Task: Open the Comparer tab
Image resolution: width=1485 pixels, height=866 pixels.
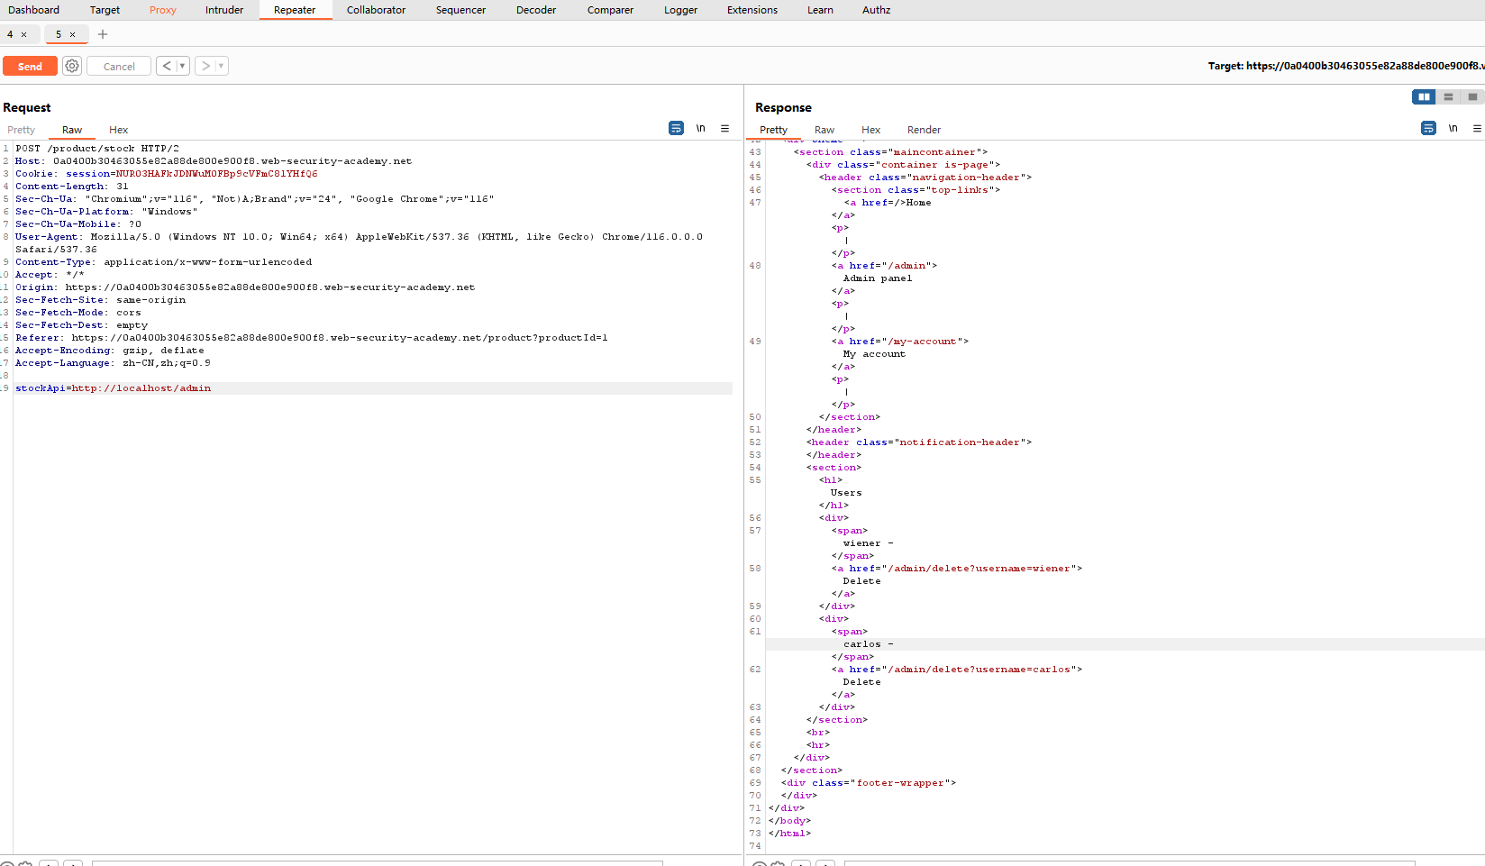Action: [610, 10]
